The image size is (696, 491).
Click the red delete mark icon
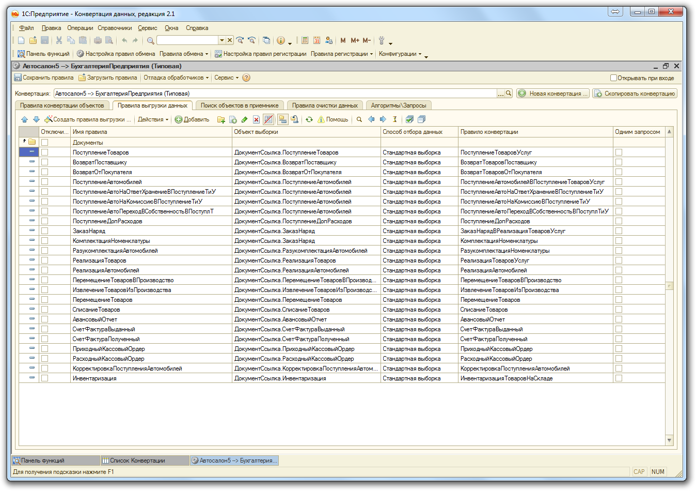[256, 119]
